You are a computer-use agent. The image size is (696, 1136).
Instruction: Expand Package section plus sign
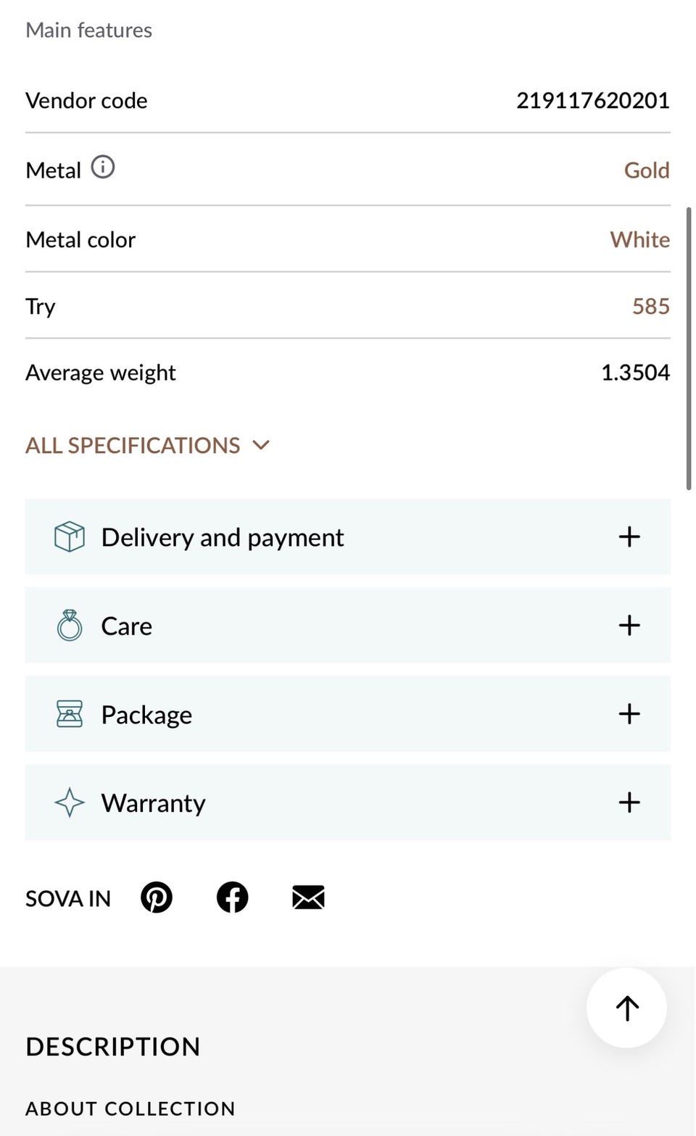(x=629, y=714)
